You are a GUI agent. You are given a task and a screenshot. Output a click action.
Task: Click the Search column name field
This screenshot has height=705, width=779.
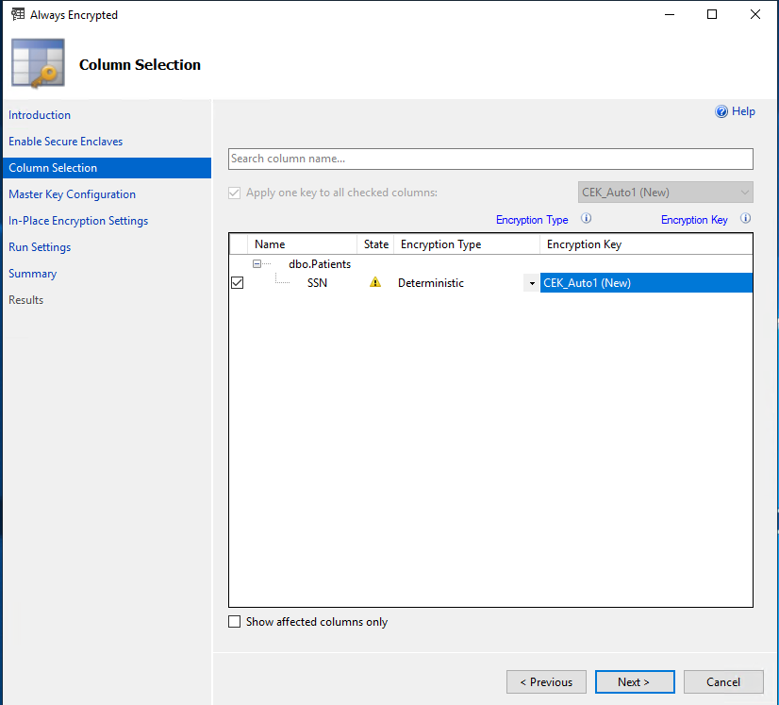pos(490,159)
